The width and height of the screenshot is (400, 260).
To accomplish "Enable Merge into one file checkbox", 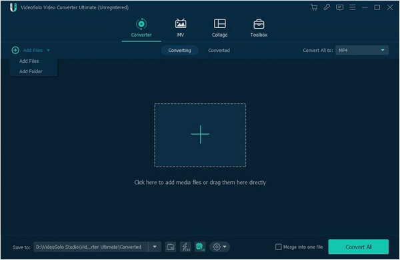I will (x=278, y=247).
